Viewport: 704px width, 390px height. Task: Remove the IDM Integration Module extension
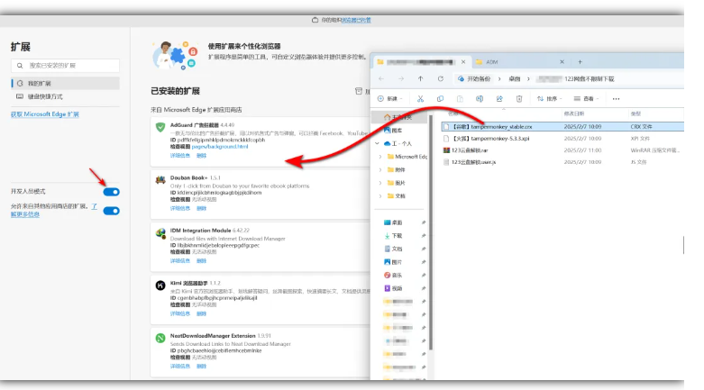(201, 261)
